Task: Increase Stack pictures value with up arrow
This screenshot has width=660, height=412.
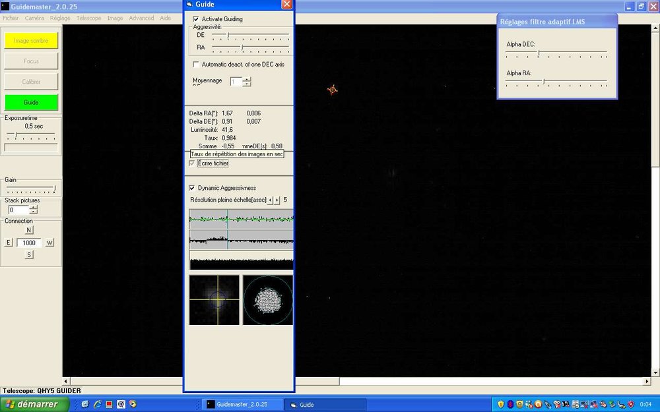Action: pos(34,208)
